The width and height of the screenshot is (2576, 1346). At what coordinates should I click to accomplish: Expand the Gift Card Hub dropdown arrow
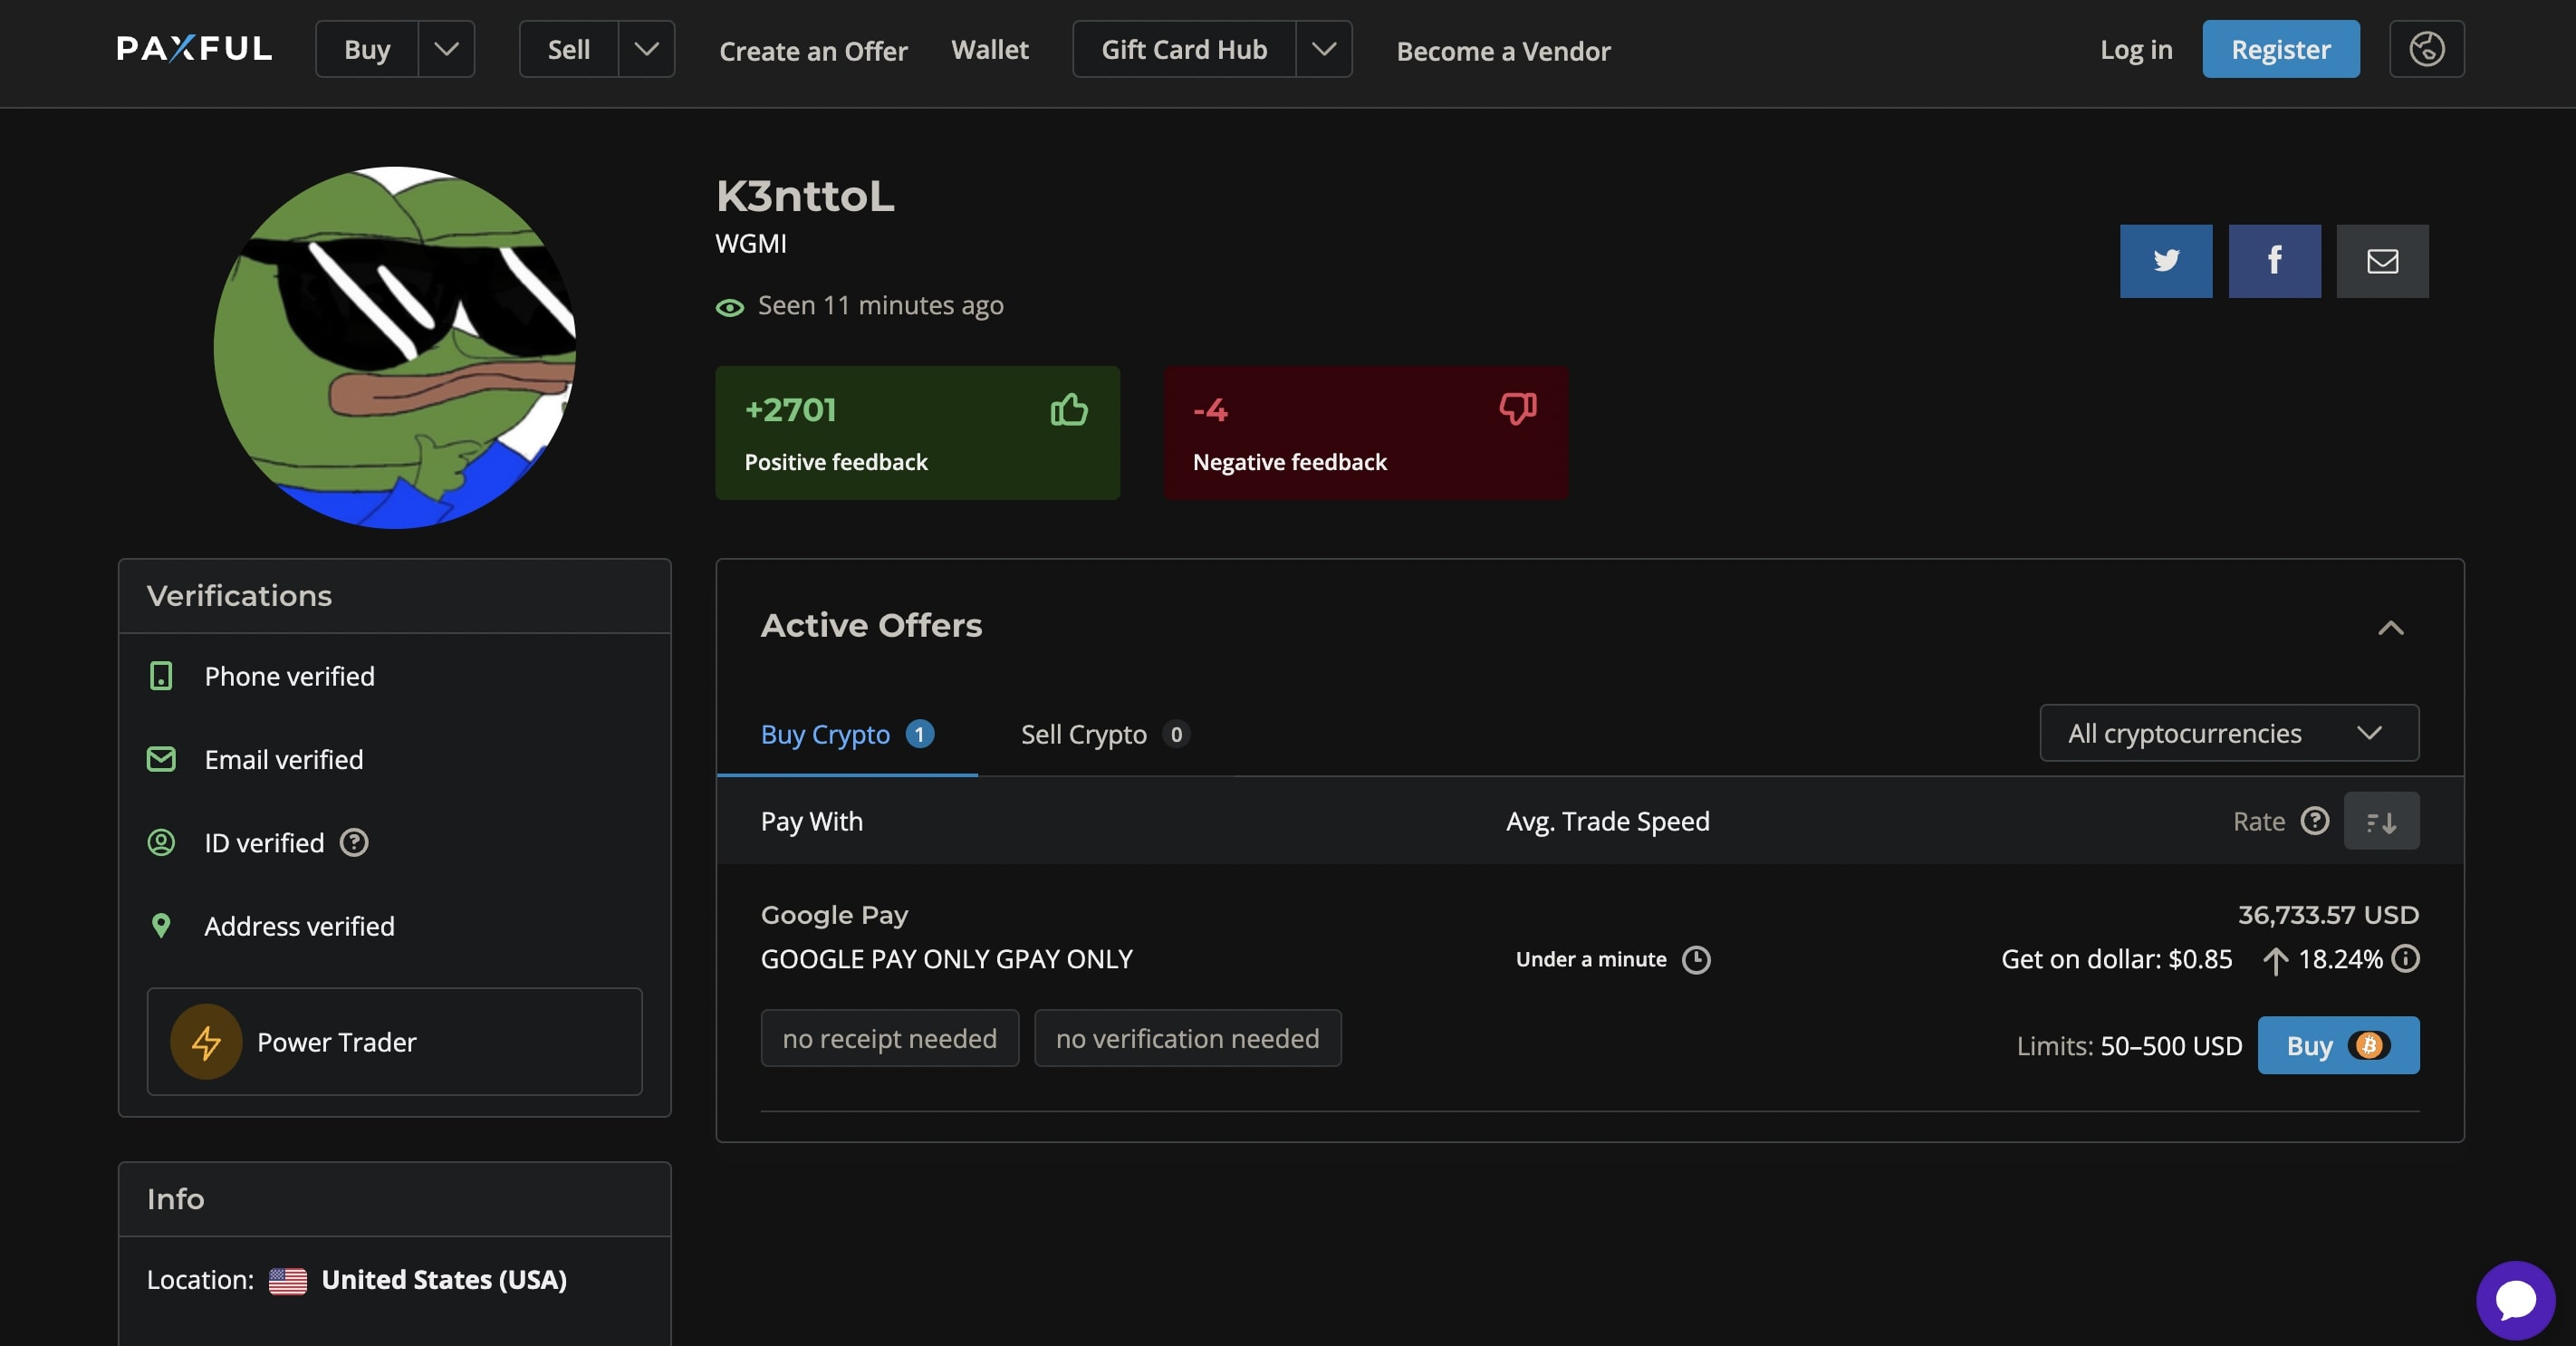point(1323,49)
